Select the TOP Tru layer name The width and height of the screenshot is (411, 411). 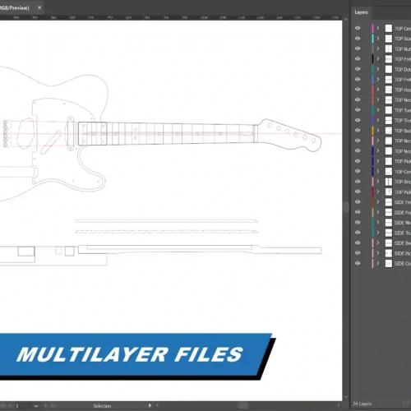pyautogui.click(x=403, y=120)
